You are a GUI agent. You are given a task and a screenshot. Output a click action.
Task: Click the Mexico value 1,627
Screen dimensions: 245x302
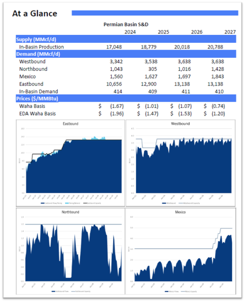pos(151,77)
